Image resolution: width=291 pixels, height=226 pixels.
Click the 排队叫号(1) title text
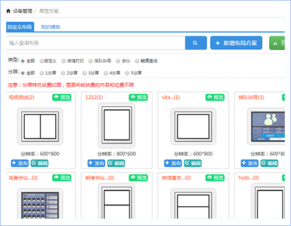[251, 97]
